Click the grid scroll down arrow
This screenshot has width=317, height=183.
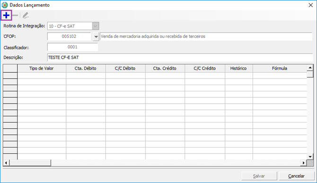pos(310,157)
